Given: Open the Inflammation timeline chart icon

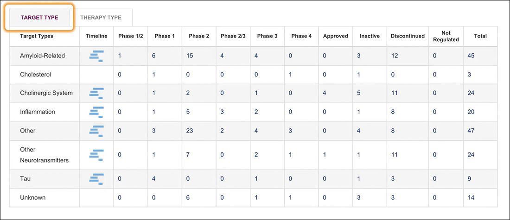Looking at the screenshot, I should [96, 112].
